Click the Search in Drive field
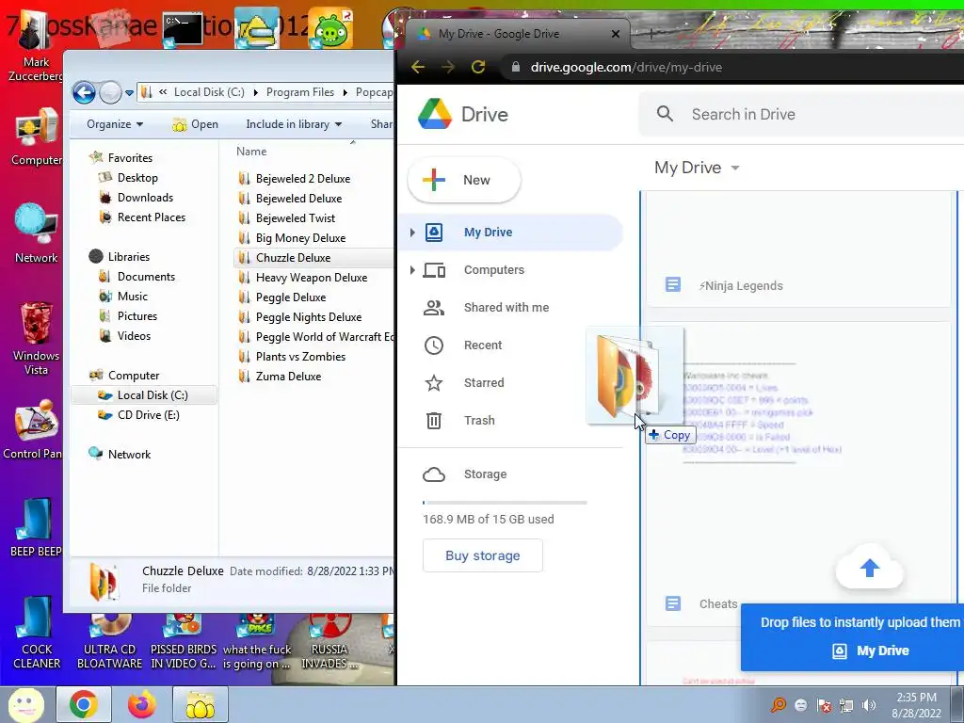964x723 pixels. point(802,114)
